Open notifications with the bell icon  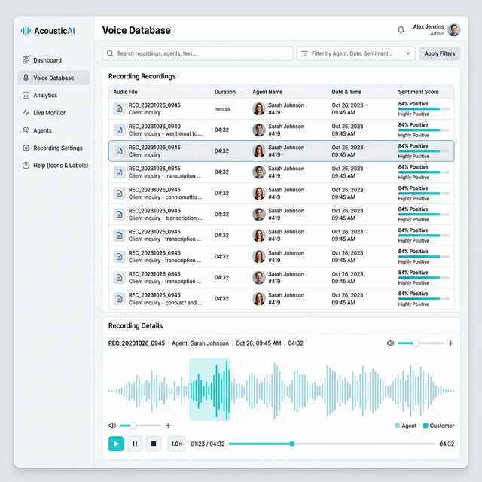coord(401,30)
